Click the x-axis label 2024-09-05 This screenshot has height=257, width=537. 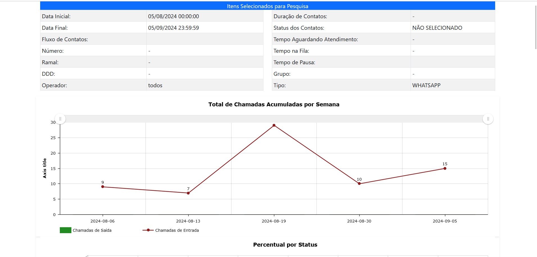point(445,221)
